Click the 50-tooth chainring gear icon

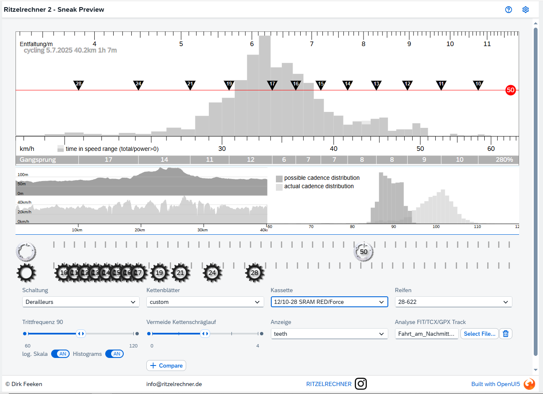click(x=364, y=252)
